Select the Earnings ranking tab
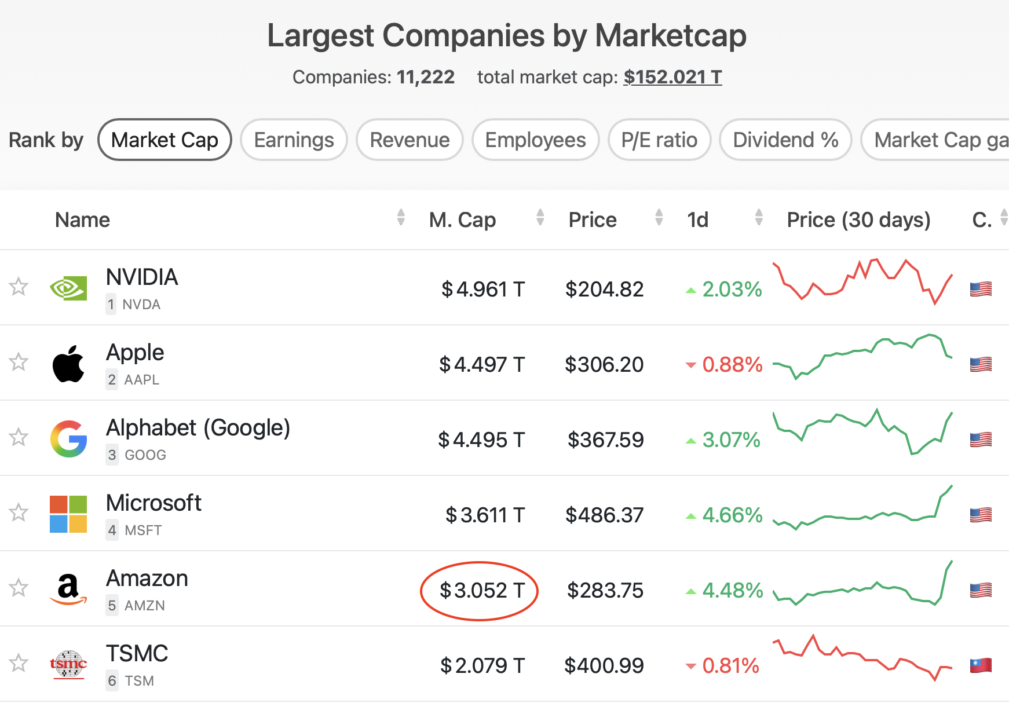The height and width of the screenshot is (703, 1009). 294,140
